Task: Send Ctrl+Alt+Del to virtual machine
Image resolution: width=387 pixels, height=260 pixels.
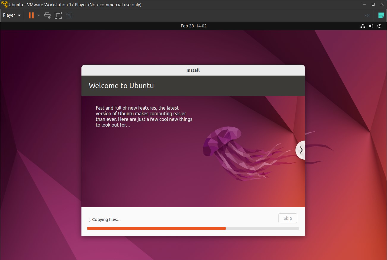Action: point(48,15)
